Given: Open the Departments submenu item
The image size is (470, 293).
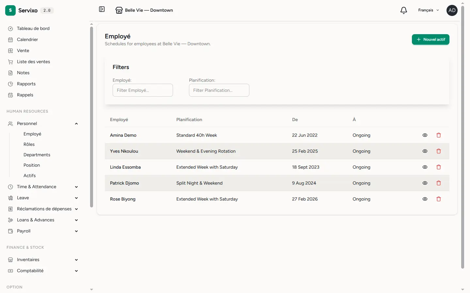Looking at the screenshot, I should pyautogui.click(x=37, y=155).
